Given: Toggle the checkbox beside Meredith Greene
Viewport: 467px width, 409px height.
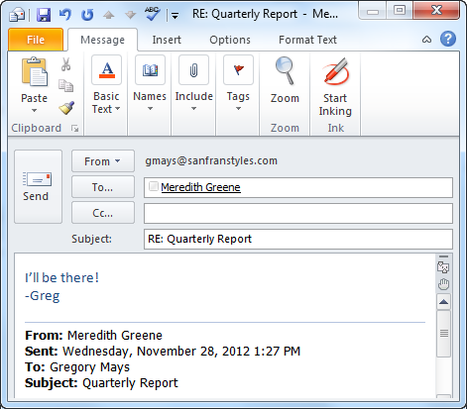Looking at the screenshot, I should pyautogui.click(x=153, y=186).
